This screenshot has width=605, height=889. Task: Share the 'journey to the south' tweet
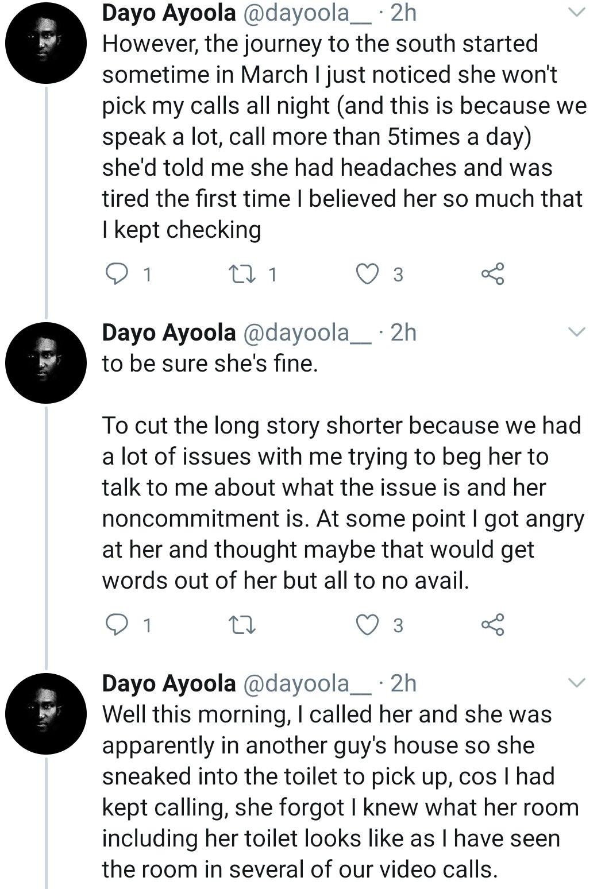(492, 274)
